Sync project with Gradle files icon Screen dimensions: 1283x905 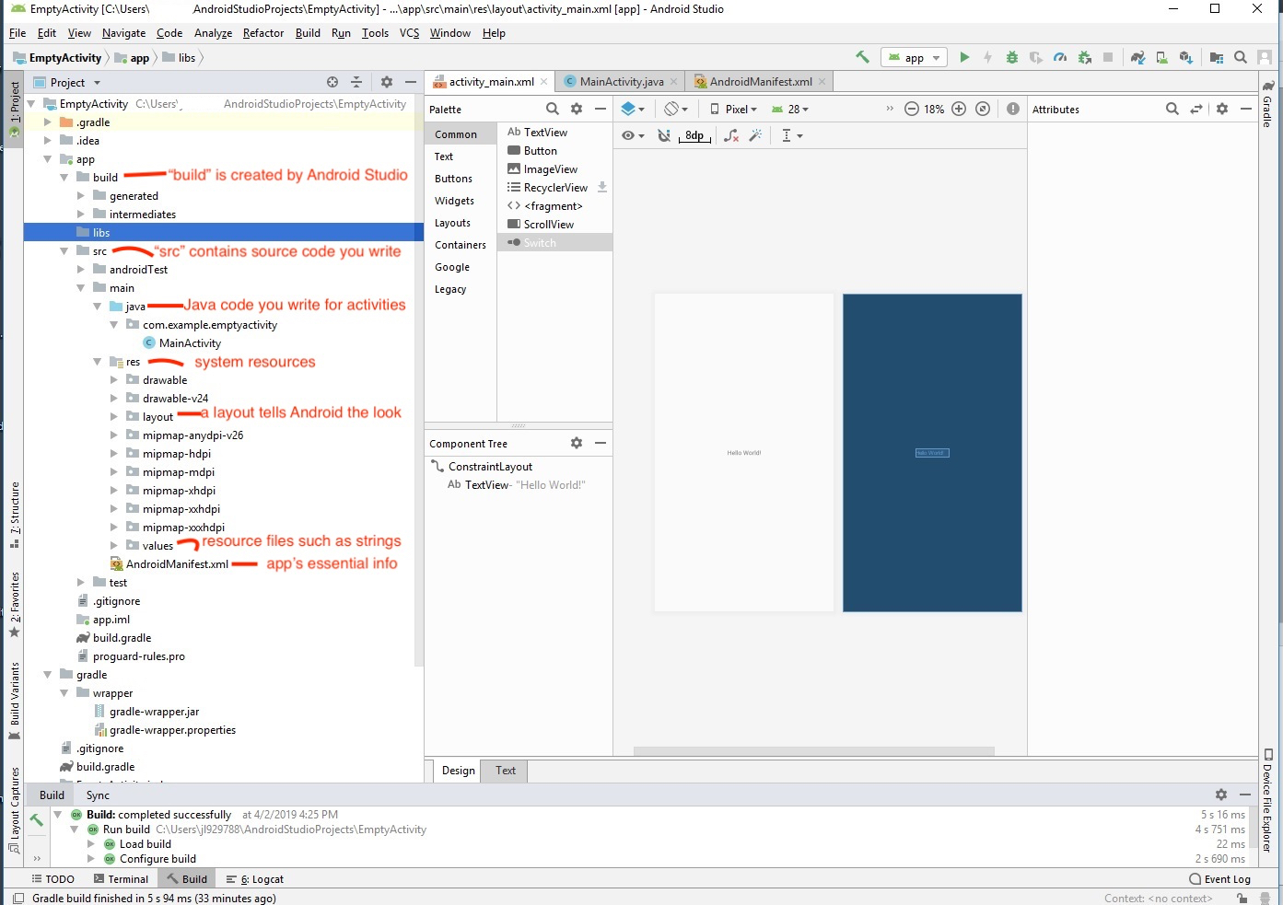click(1138, 57)
